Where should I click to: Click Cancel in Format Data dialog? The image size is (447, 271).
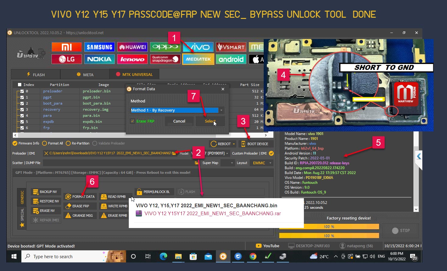point(179,121)
